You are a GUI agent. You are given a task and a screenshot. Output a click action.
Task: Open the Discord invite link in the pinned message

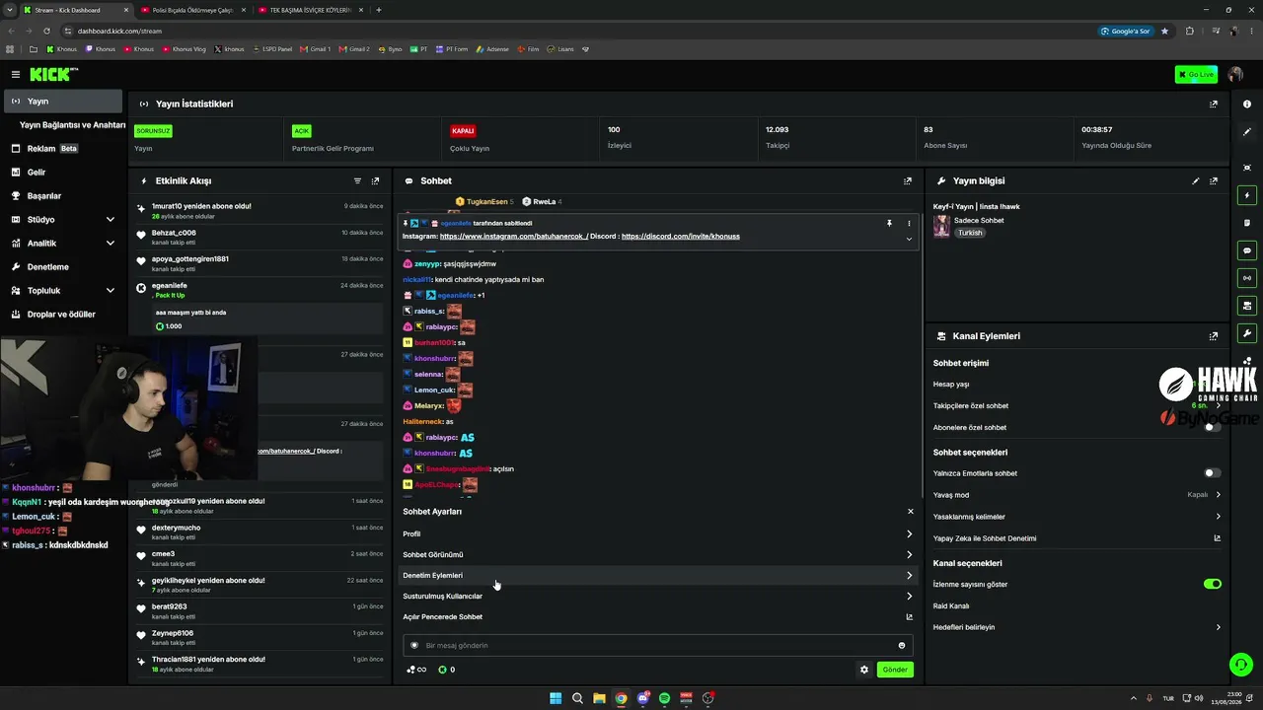[681, 237]
